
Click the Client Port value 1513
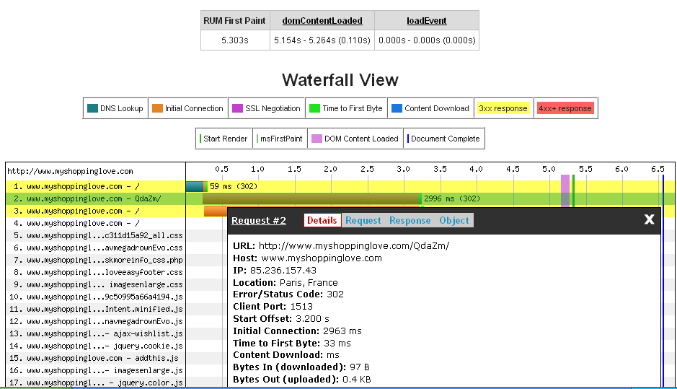pos(301,307)
